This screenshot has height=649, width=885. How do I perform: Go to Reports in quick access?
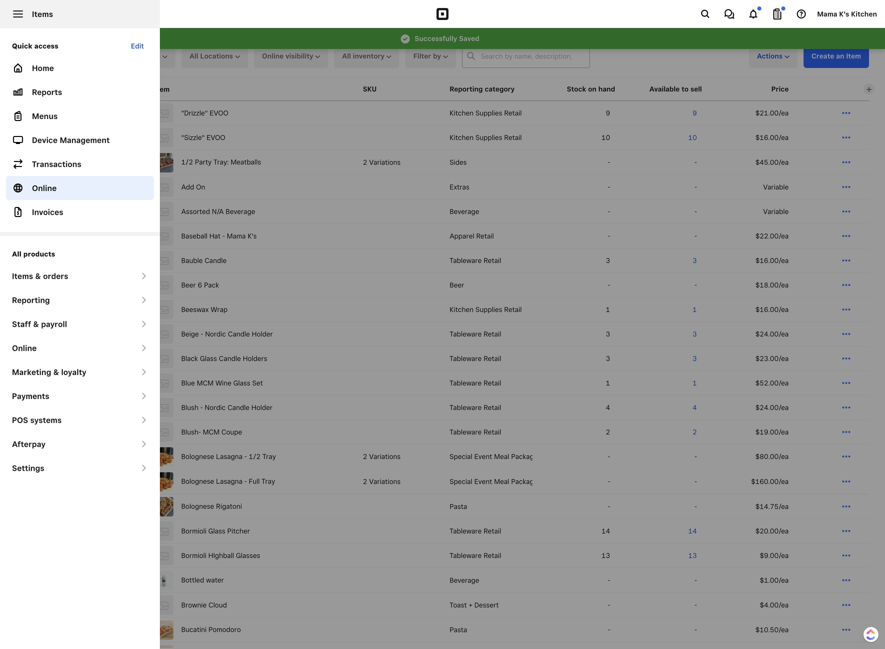[x=47, y=92]
